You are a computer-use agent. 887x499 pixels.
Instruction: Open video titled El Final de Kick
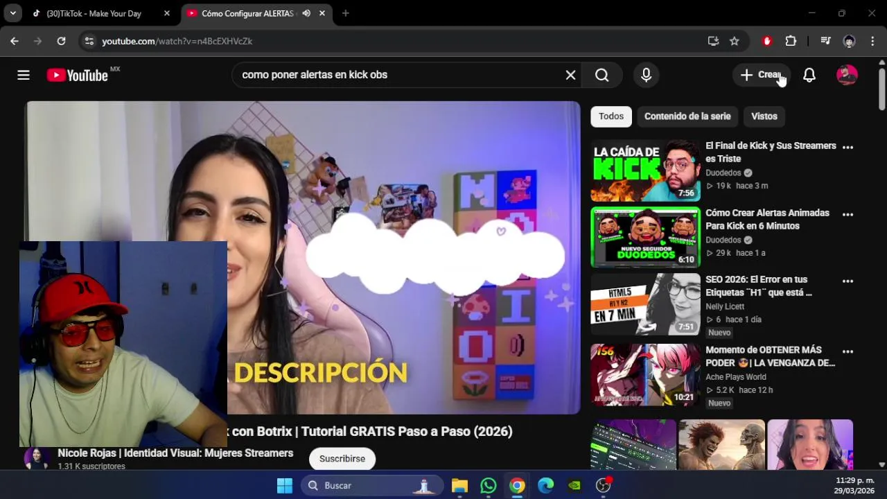point(771,152)
